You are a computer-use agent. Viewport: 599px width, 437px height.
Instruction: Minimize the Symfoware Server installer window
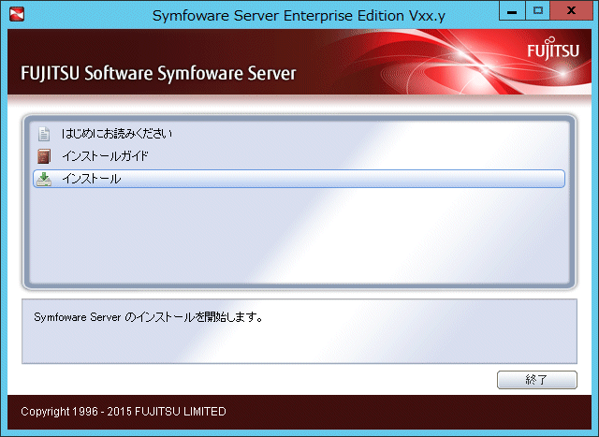point(512,11)
